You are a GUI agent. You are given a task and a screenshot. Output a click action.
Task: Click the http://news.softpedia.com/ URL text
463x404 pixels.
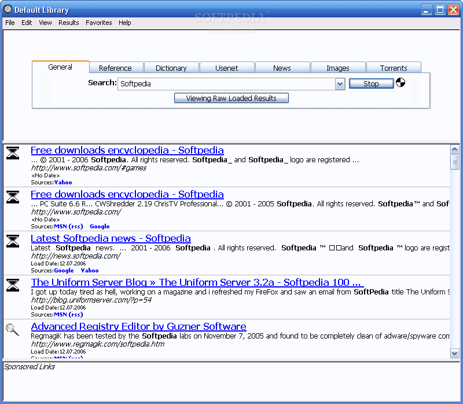[x=76, y=256]
